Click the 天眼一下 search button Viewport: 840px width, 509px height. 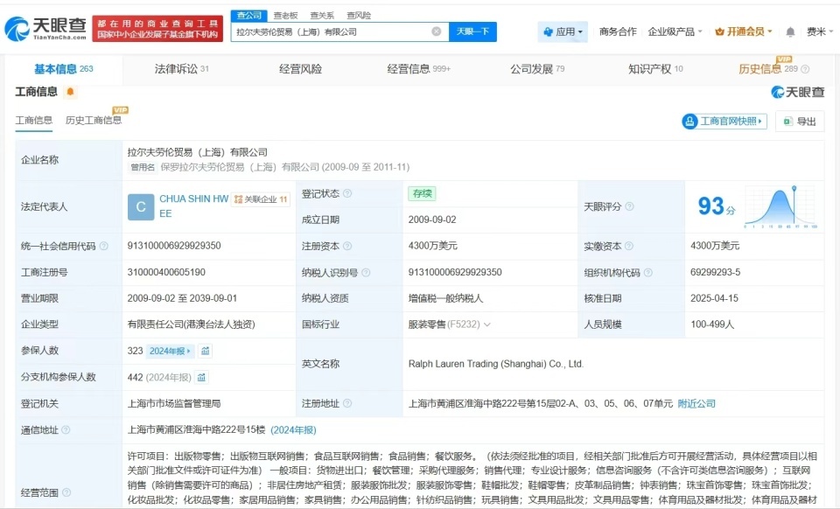pyautogui.click(x=472, y=31)
